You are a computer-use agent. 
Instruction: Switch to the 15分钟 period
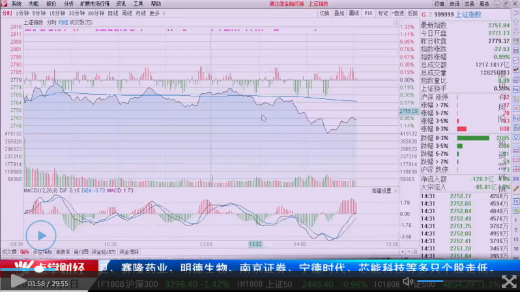click(57, 13)
